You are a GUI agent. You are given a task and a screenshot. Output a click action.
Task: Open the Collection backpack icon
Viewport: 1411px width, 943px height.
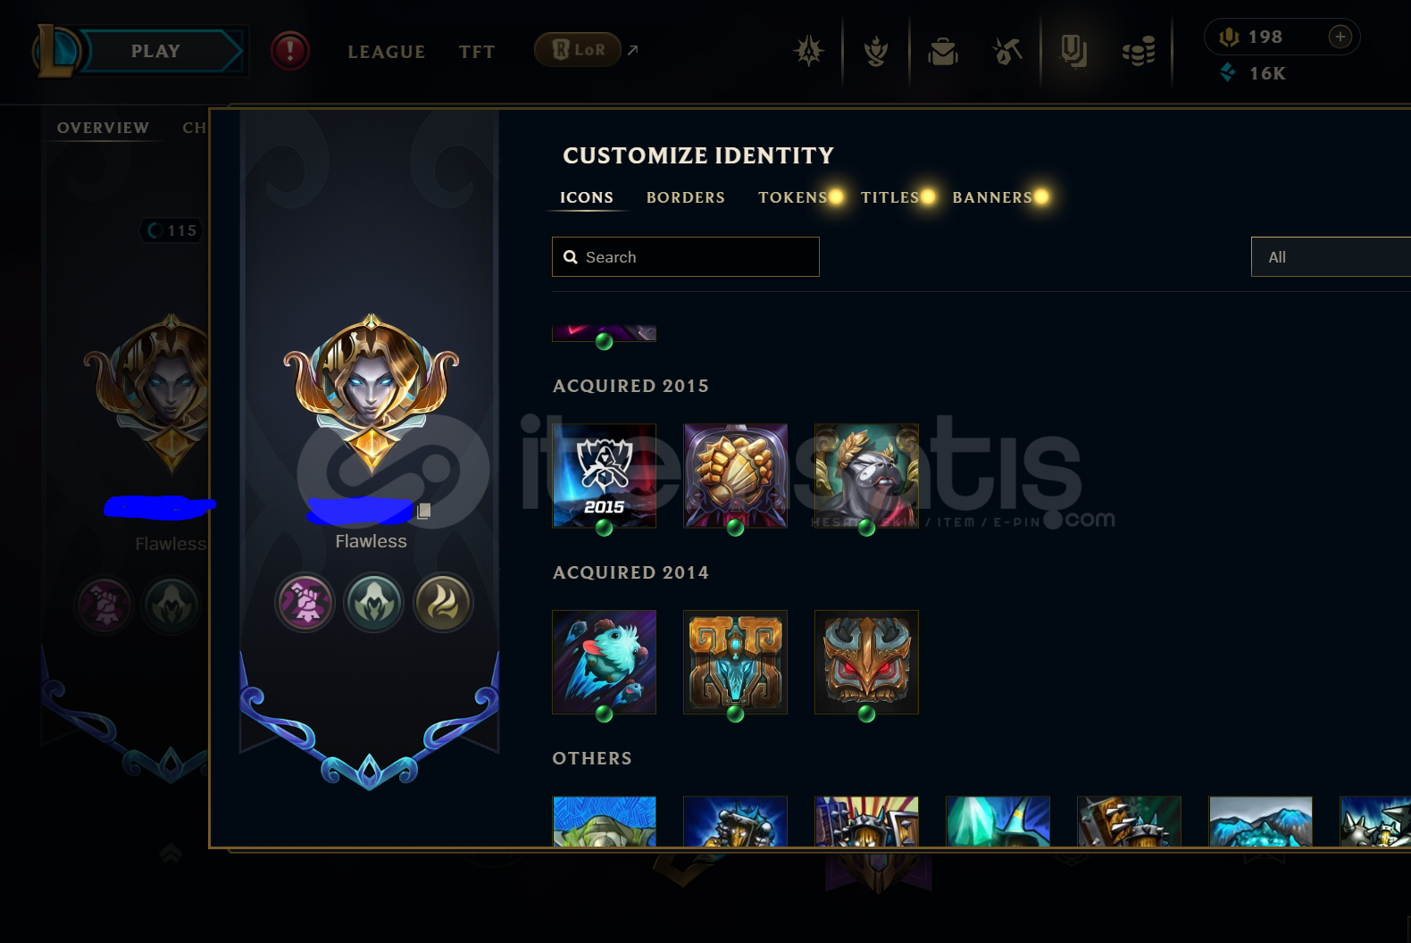coord(942,51)
